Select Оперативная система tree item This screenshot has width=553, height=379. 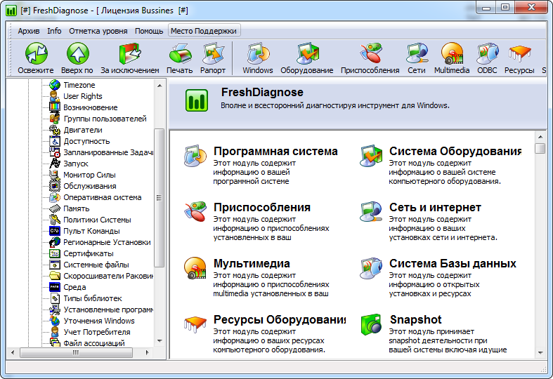[x=103, y=197]
